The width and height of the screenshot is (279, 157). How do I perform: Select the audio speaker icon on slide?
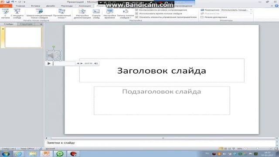coord(54,55)
